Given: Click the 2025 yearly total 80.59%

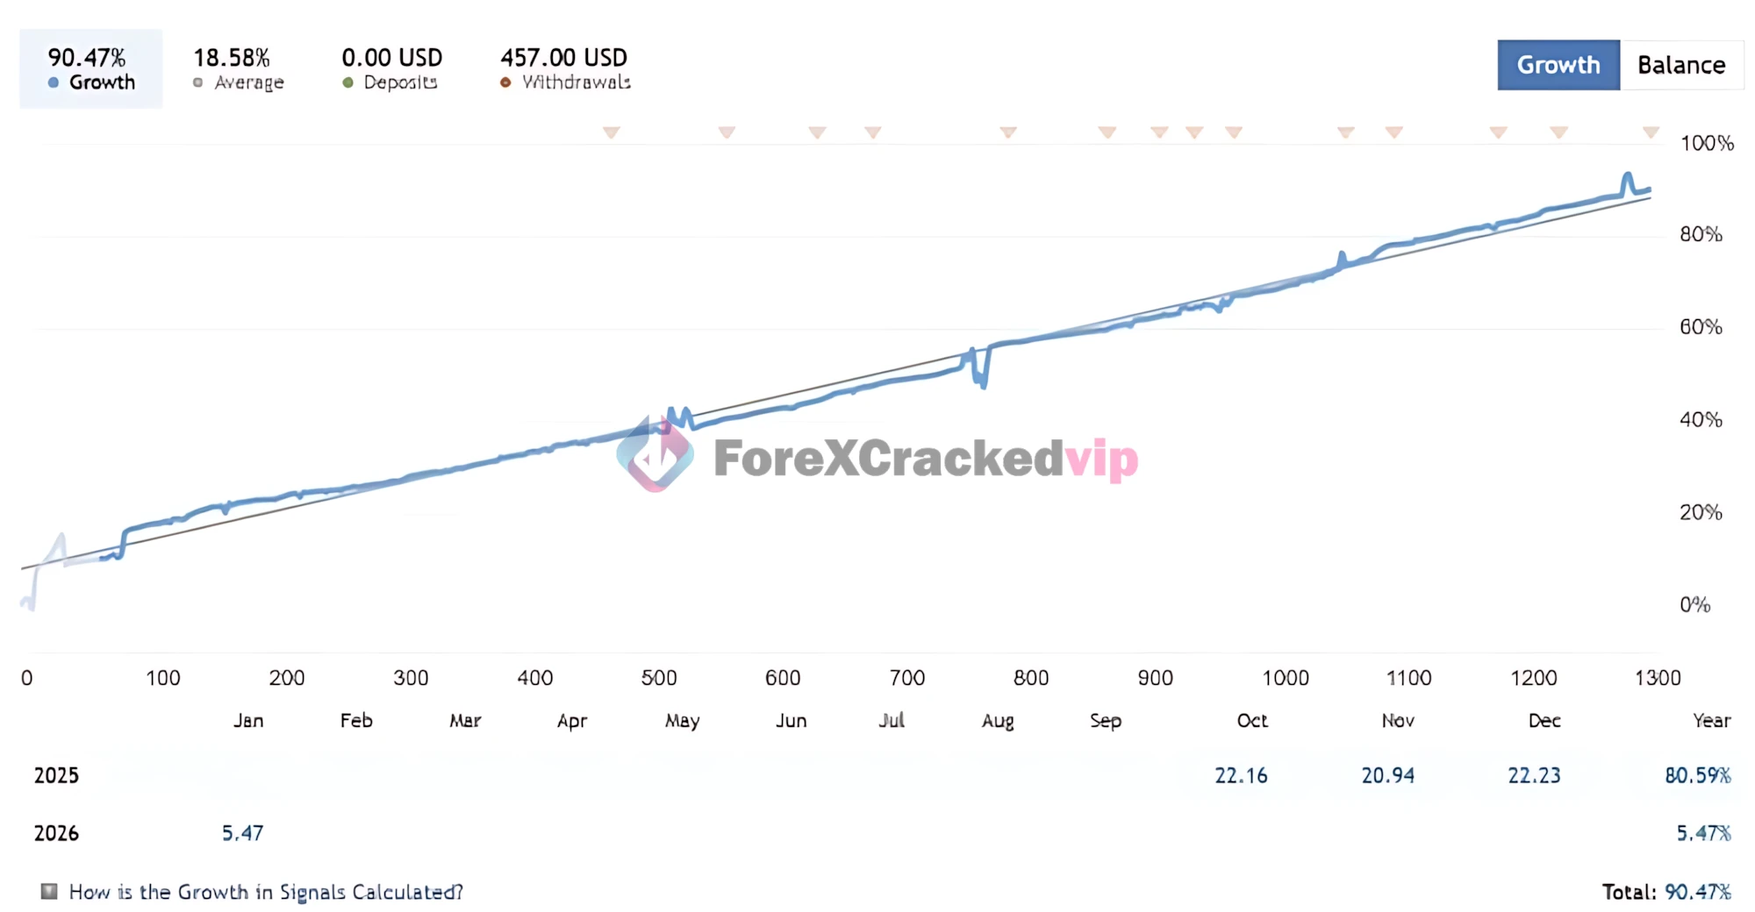Looking at the screenshot, I should (x=1697, y=775).
